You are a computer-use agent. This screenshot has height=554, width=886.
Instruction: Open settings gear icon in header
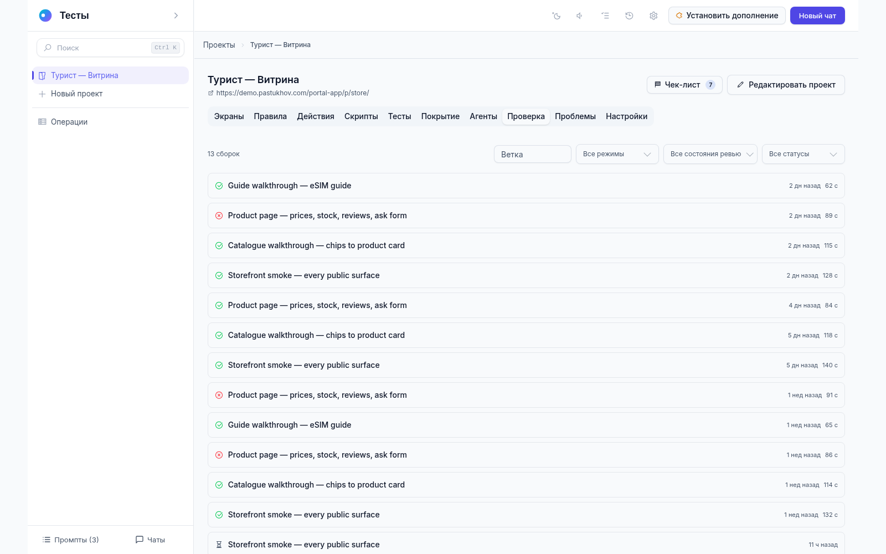[x=653, y=16]
